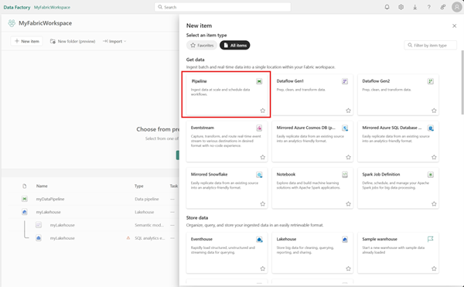This screenshot has width=464, height=287.
Task: Click the semantic model row icon
Action: coord(39,225)
